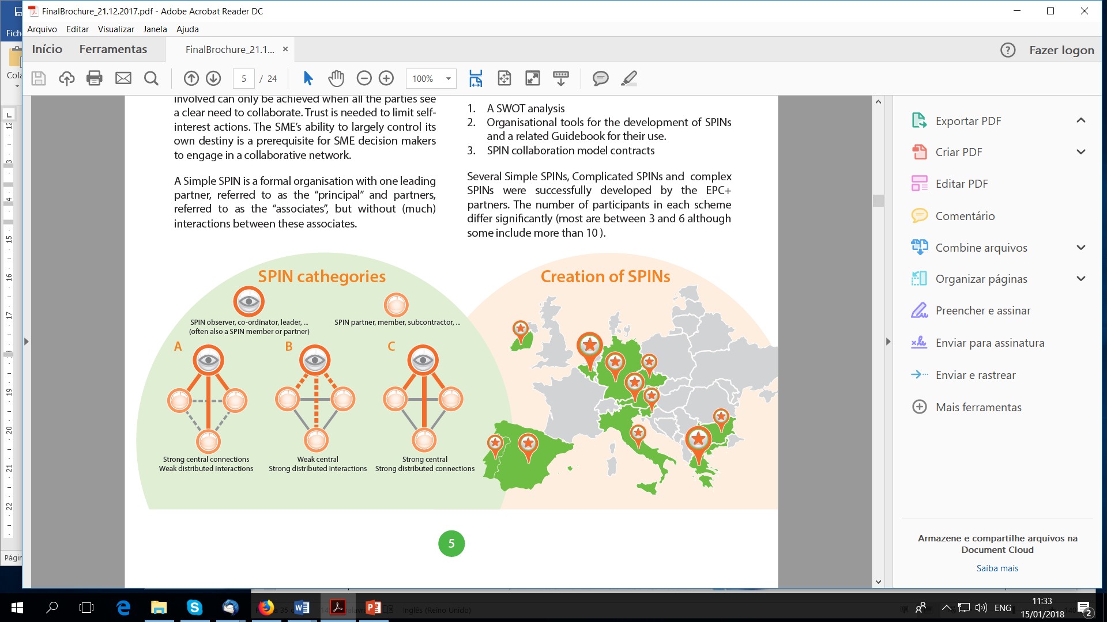Collapse the Exportar PDF section chevron
The height and width of the screenshot is (622, 1107).
click(x=1081, y=120)
